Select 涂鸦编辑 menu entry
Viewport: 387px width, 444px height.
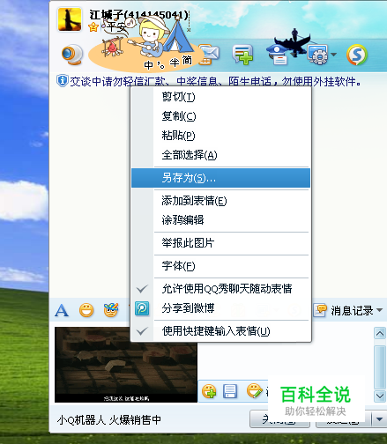click(x=220, y=220)
